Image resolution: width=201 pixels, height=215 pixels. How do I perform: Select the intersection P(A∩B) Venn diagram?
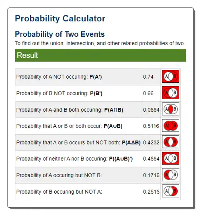point(170,109)
